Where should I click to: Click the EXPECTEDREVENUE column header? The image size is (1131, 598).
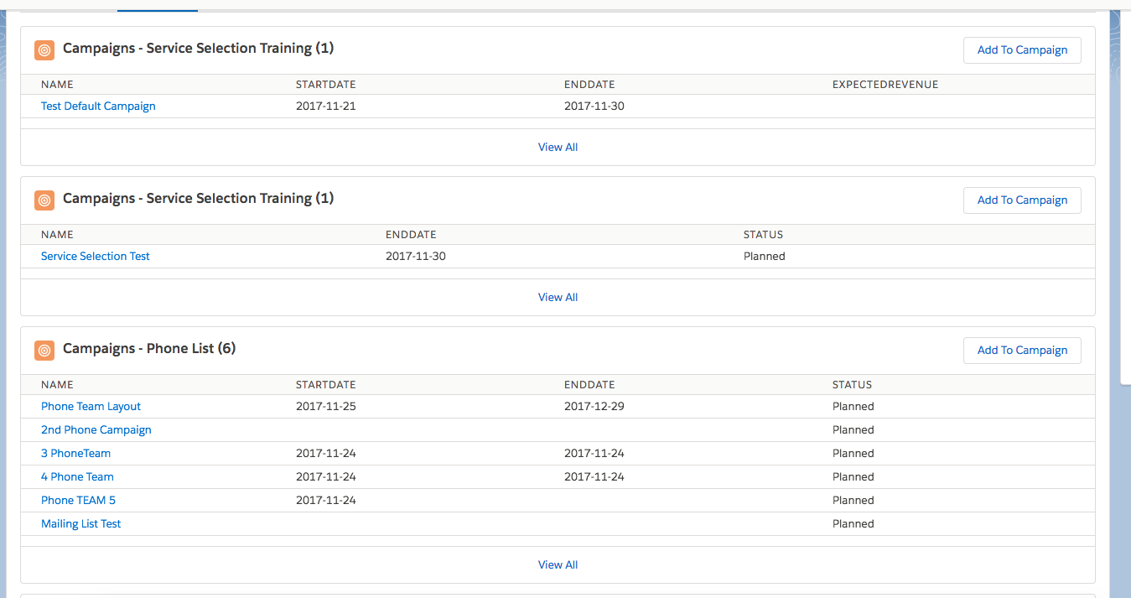885,85
